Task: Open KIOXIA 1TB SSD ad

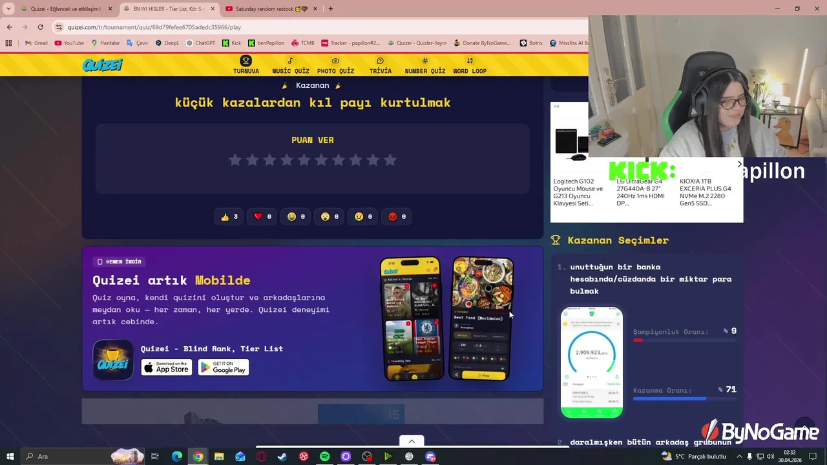Action: pyautogui.click(x=706, y=192)
